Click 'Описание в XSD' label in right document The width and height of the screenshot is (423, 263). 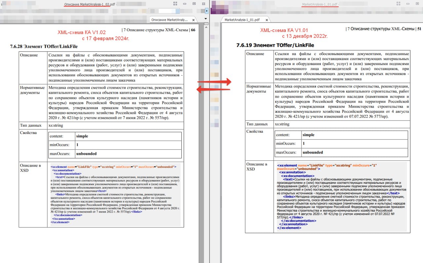[257, 167]
